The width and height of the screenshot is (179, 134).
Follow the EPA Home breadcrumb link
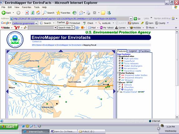[x=36, y=45]
